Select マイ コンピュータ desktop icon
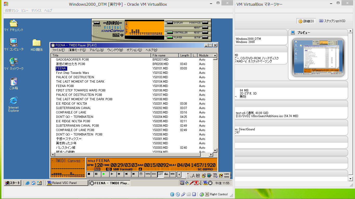The width and height of the screenshot is (355, 199). coord(14,45)
